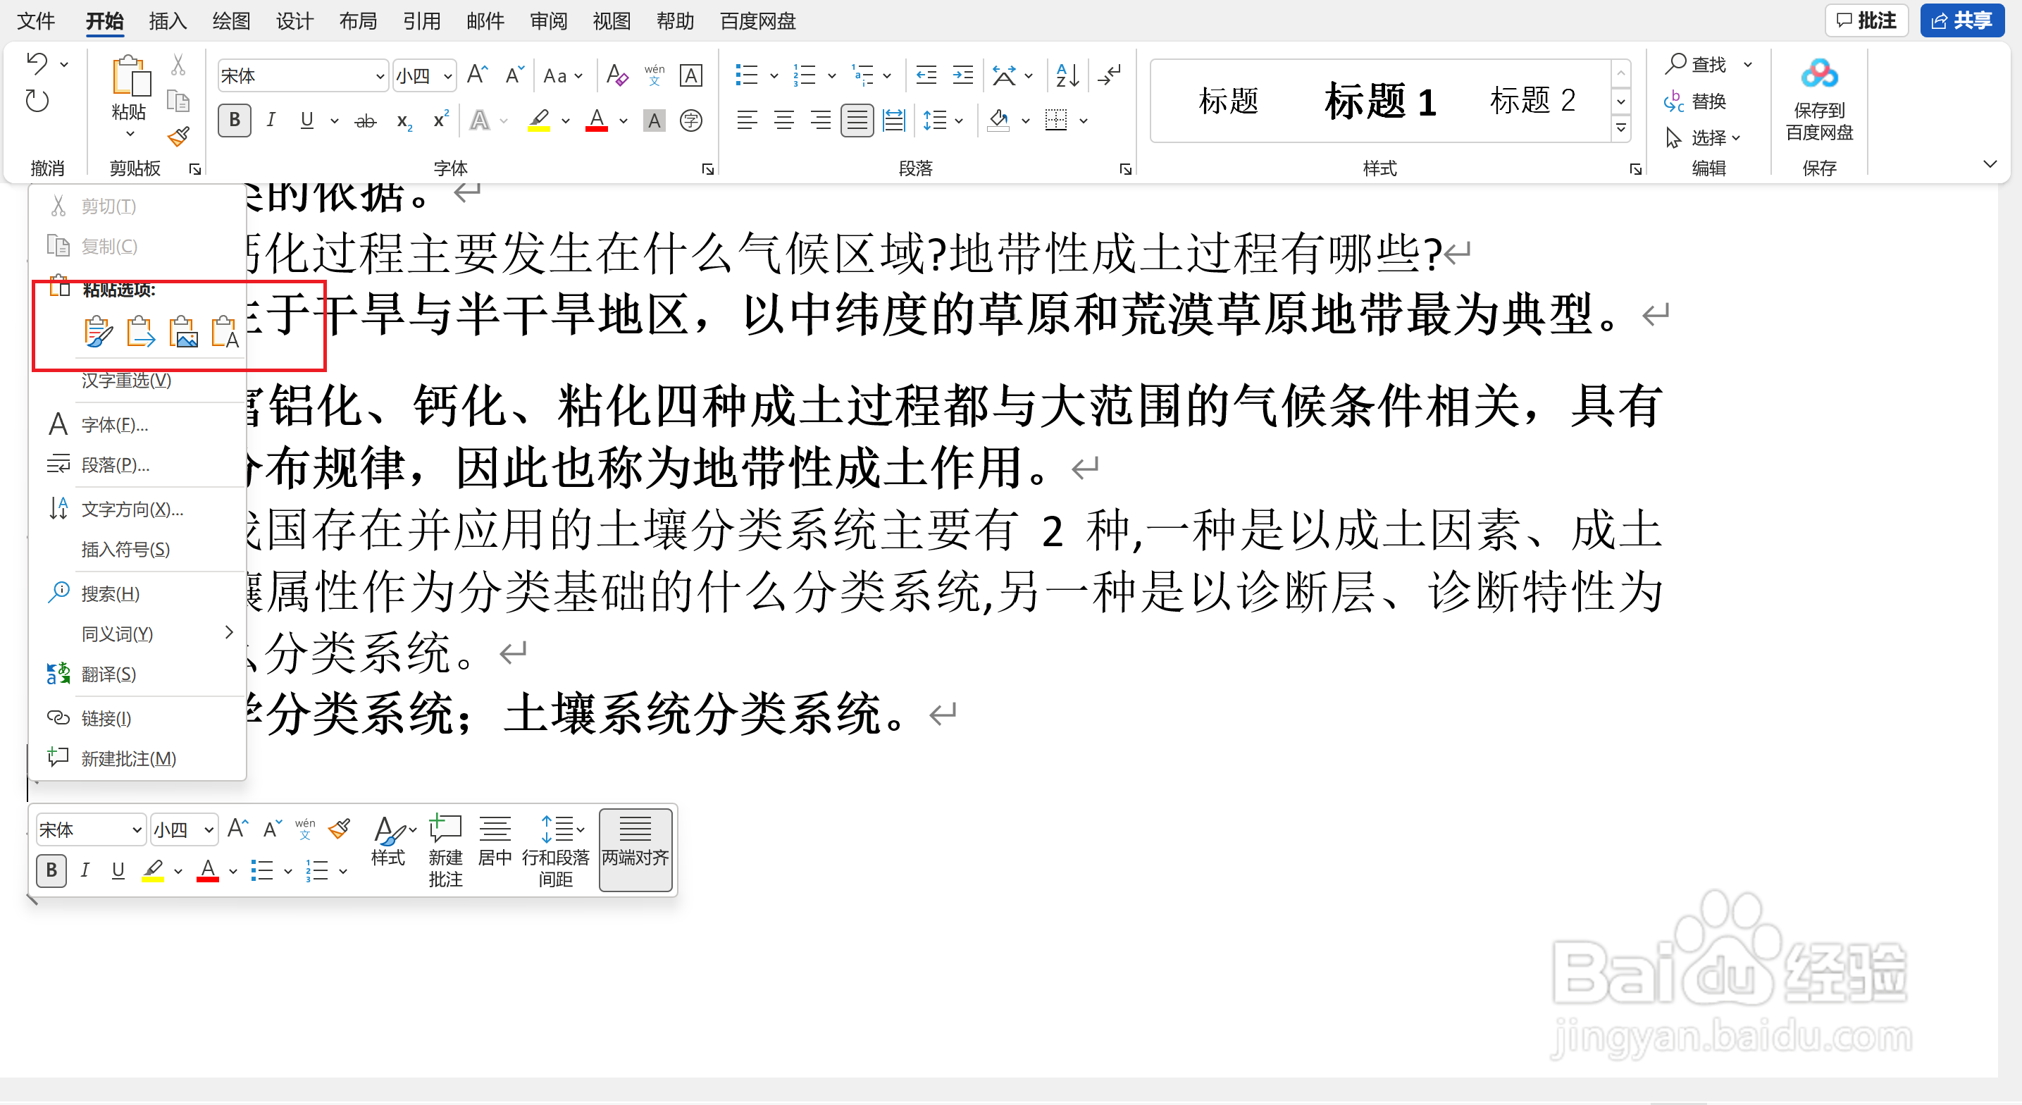Viewport: 2022px width, 1105px height.
Task: Open Change Case Aa dropdown
Action: click(563, 76)
